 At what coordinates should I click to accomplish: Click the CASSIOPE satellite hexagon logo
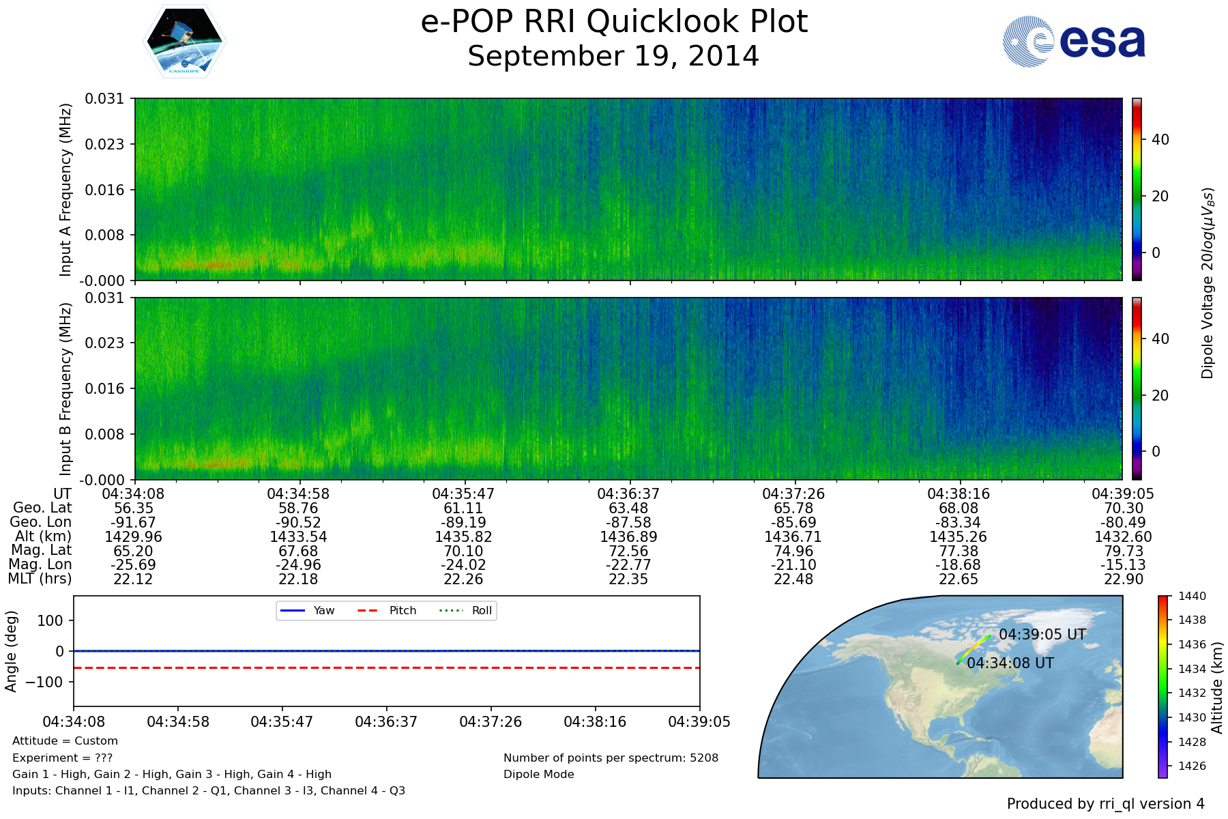(x=184, y=42)
